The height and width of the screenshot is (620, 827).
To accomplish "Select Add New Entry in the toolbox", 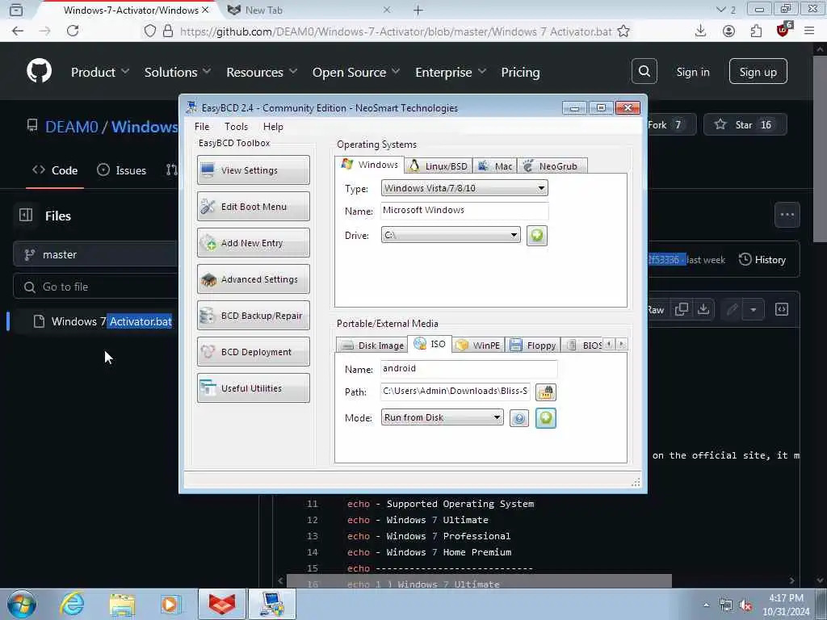I will [253, 242].
